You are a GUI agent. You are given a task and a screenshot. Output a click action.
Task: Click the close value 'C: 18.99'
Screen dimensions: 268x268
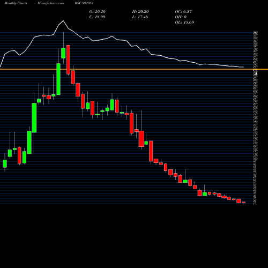point(97,17)
